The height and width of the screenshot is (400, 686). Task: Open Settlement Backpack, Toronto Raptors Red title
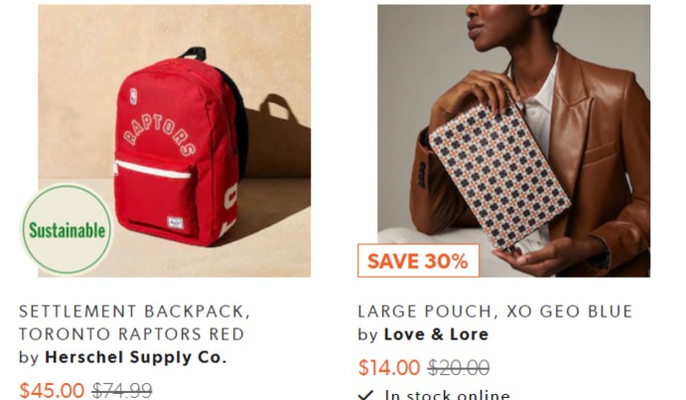pyautogui.click(x=134, y=323)
